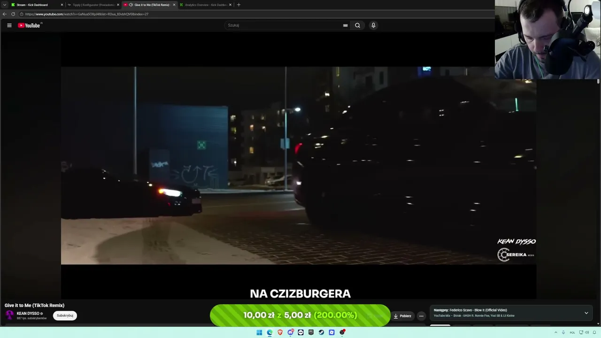Open the Windows notification bell
601x338 pixels.
pos(595,332)
